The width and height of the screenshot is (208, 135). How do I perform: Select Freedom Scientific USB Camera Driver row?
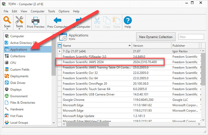click(129, 94)
